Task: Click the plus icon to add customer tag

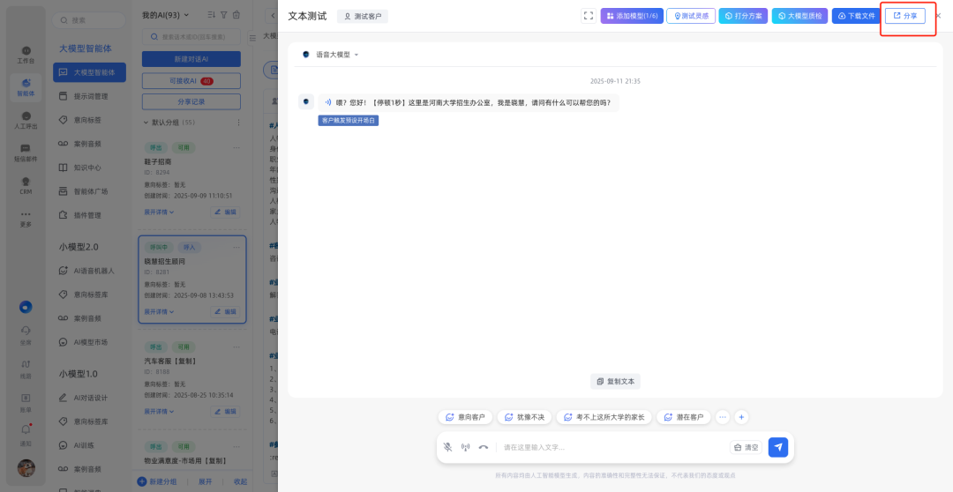Action: [x=742, y=417]
